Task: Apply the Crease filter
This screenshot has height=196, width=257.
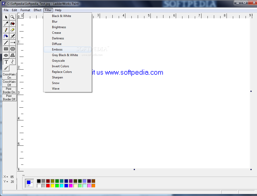Action: 67,33
